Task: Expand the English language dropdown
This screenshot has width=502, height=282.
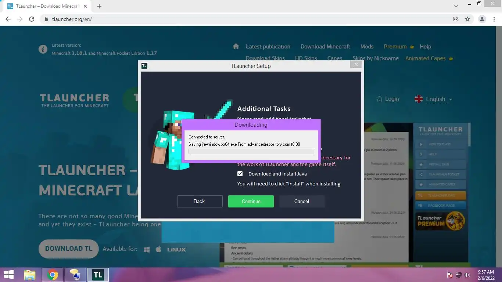Action: pos(439,99)
